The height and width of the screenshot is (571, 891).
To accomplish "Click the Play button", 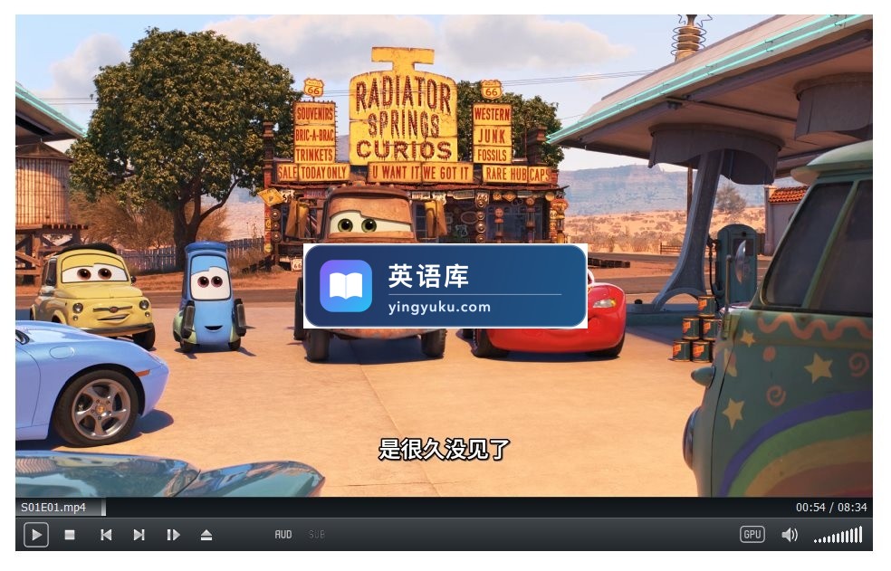I will point(36,535).
